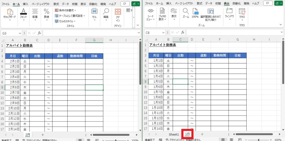The image size is (285, 141).
Task: Click Insert Function fx in left window
Action: point(39,33)
